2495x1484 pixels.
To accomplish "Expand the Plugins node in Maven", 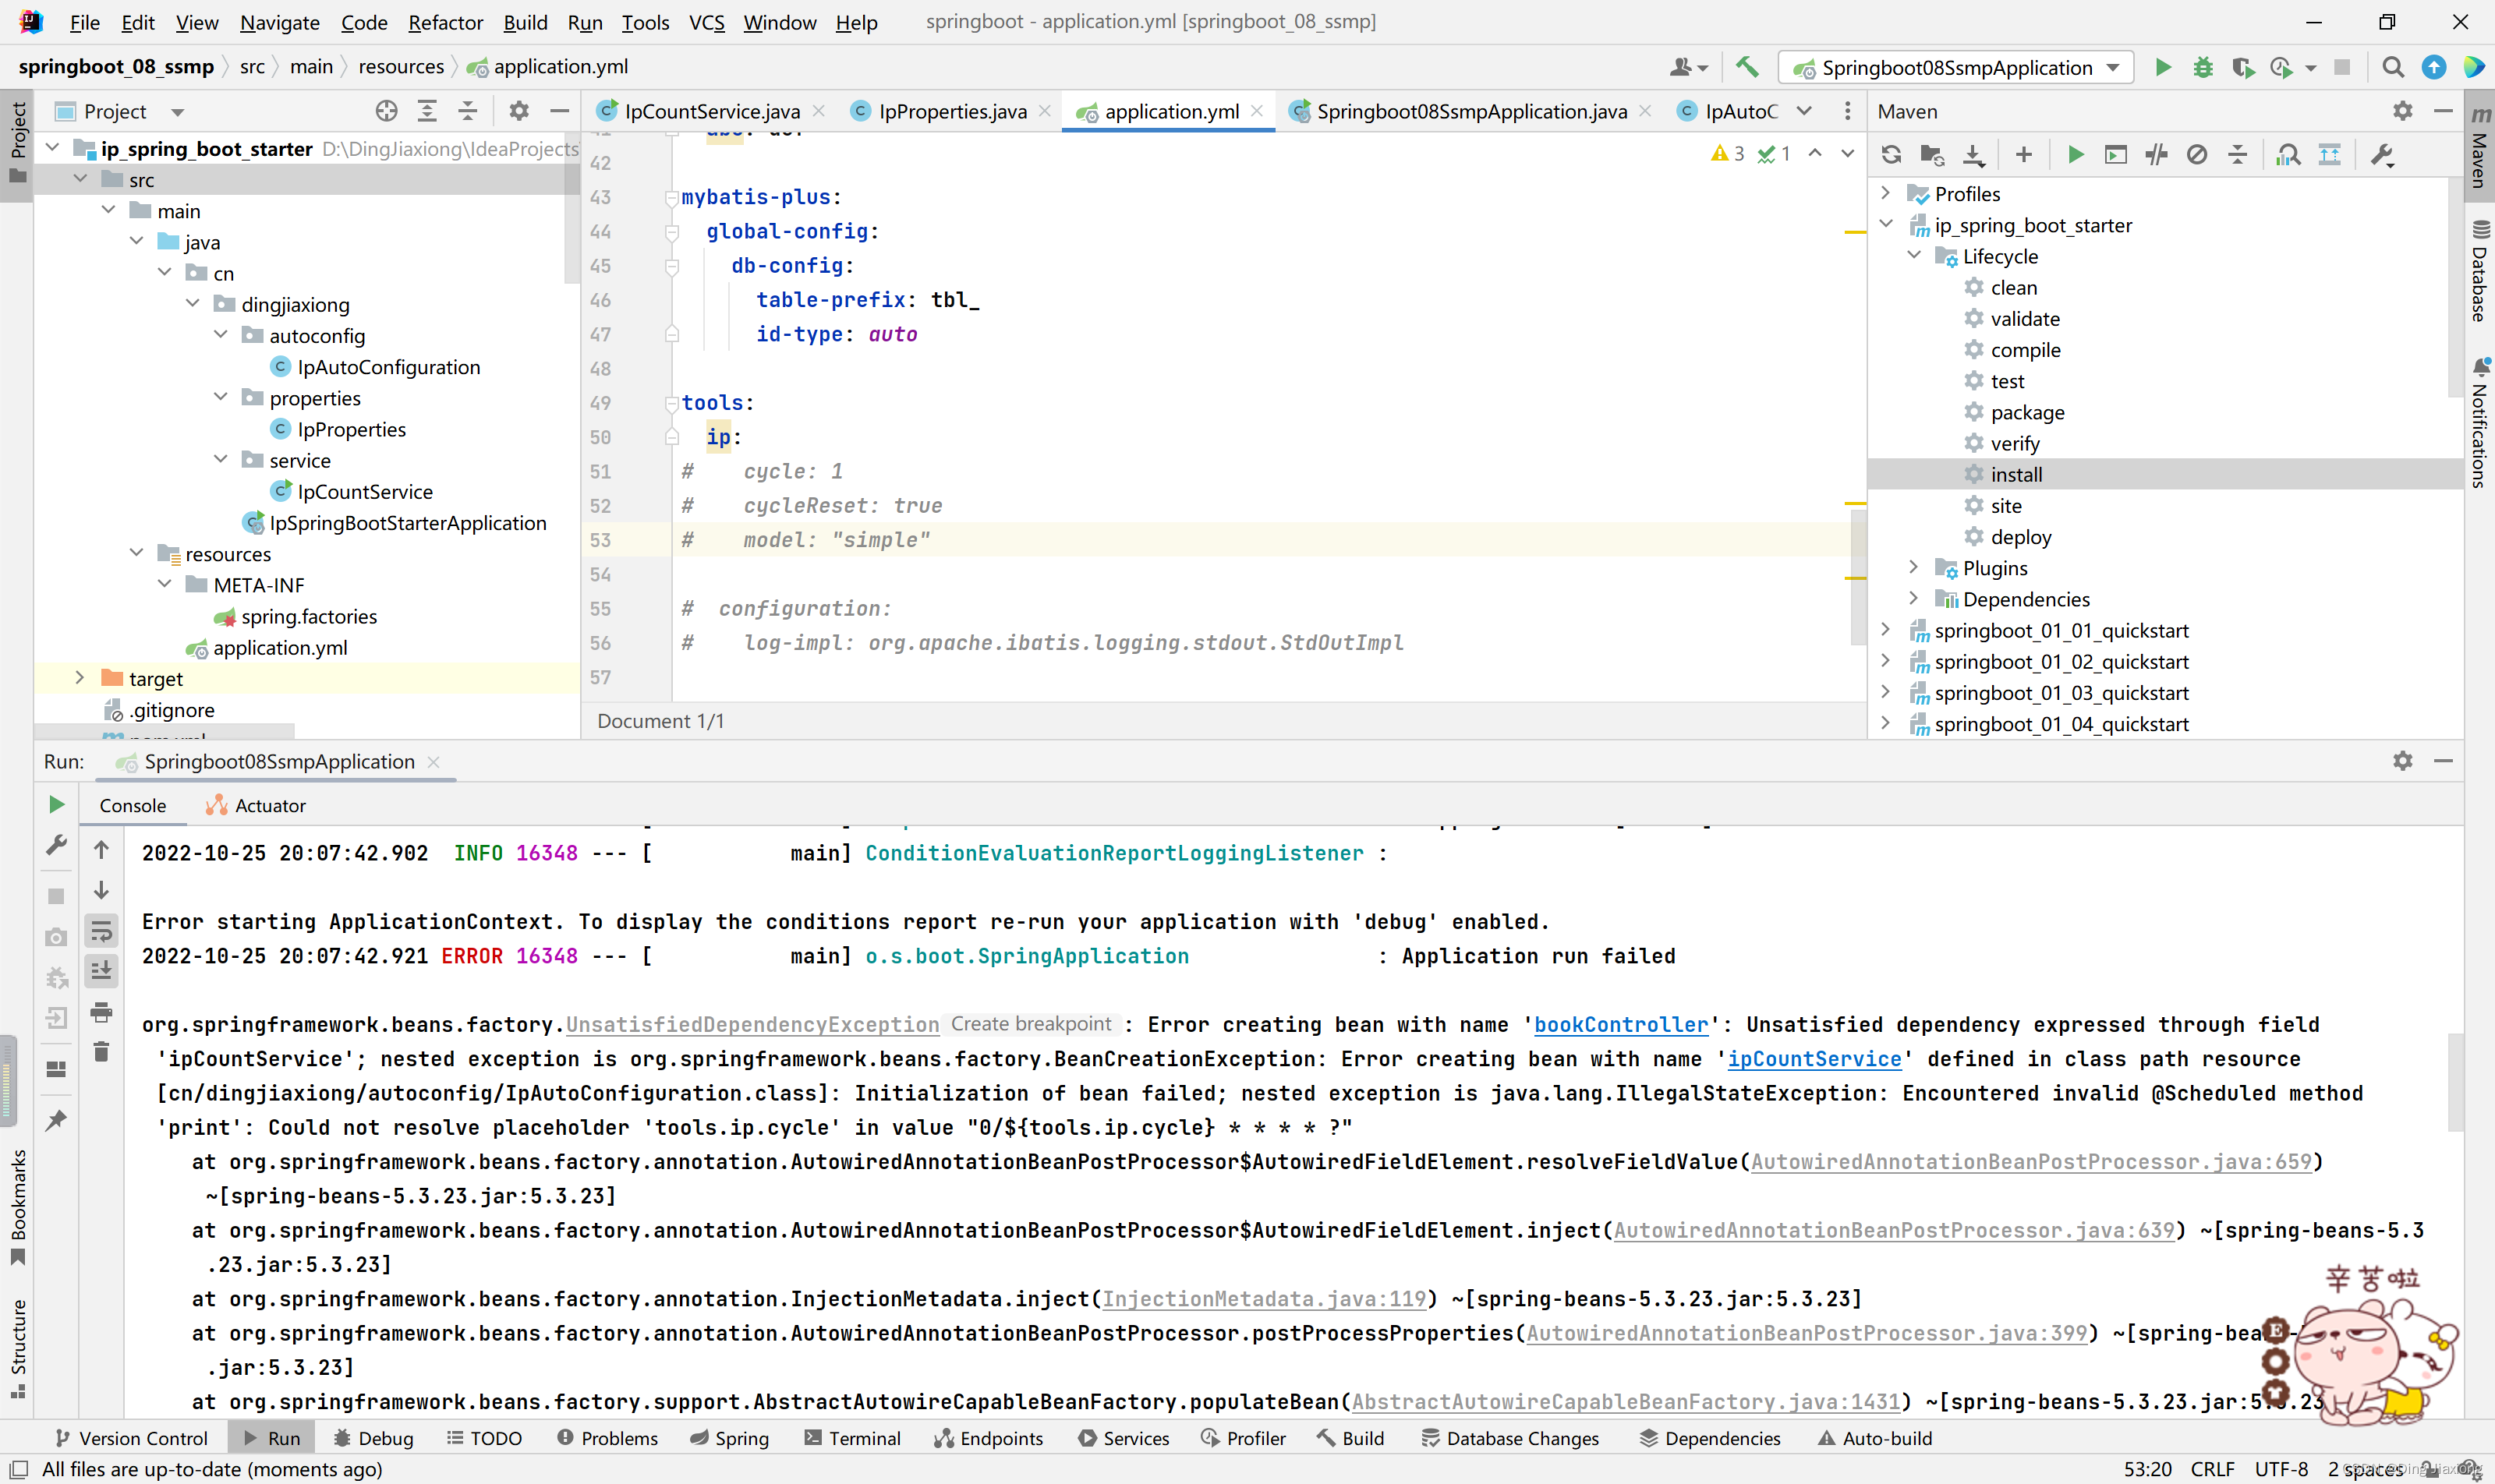I will pyautogui.click(x=1913, y=567).
